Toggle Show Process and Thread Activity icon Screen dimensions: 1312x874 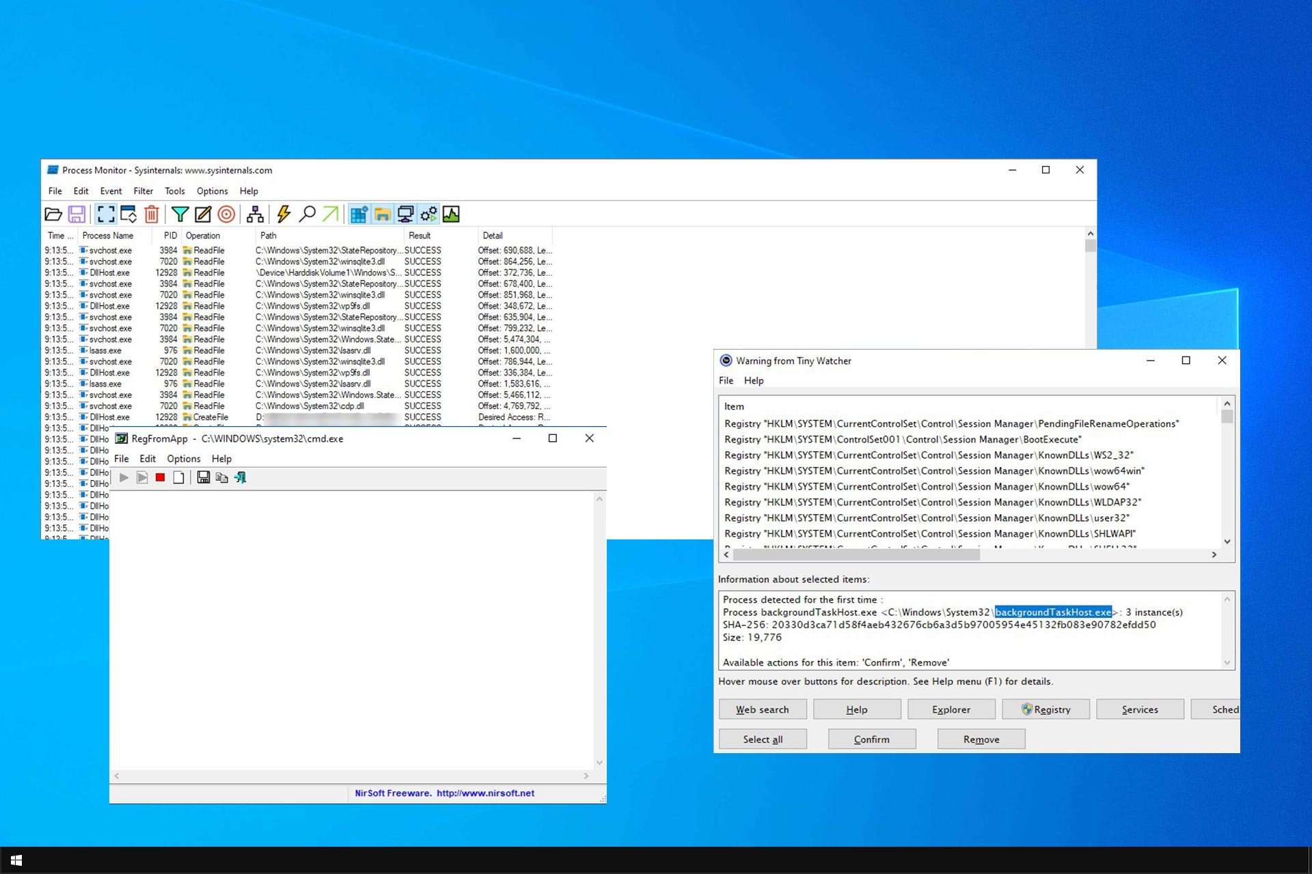click(428, 214)
